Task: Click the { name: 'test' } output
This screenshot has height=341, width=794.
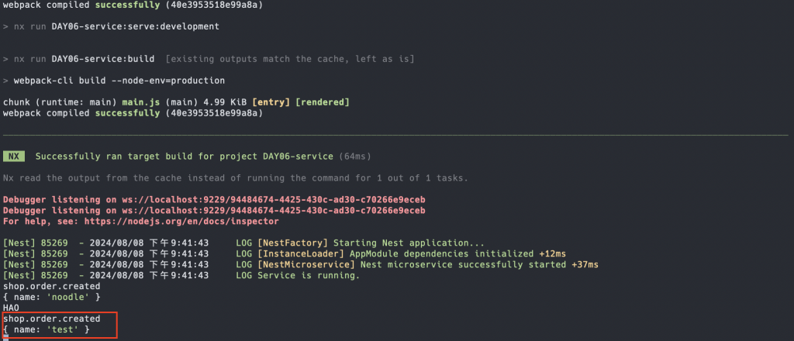Action: click(46, 330)
